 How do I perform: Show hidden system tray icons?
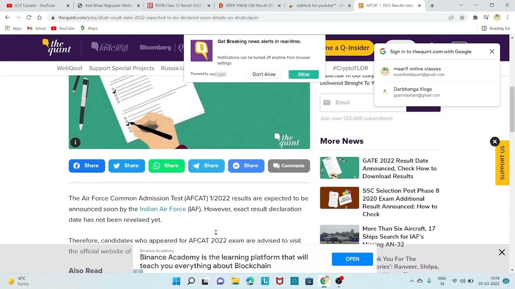click(x=411, y=281)
